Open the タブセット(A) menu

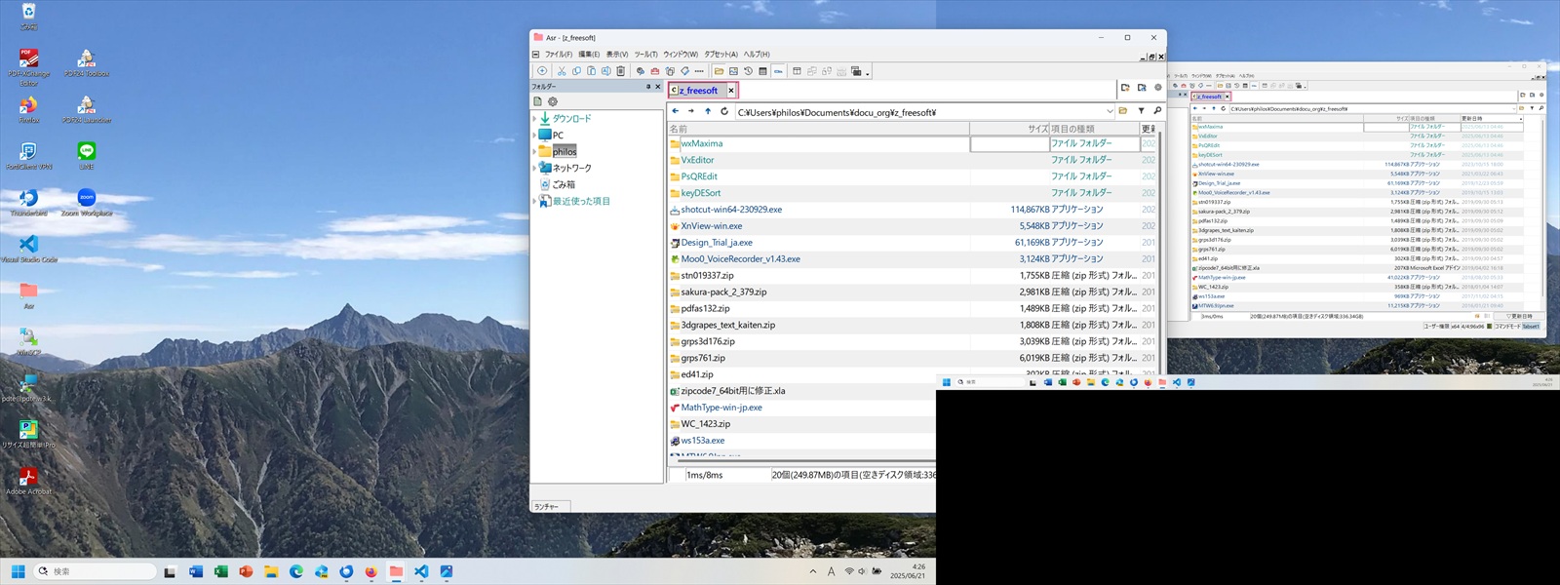click(721, 54)
